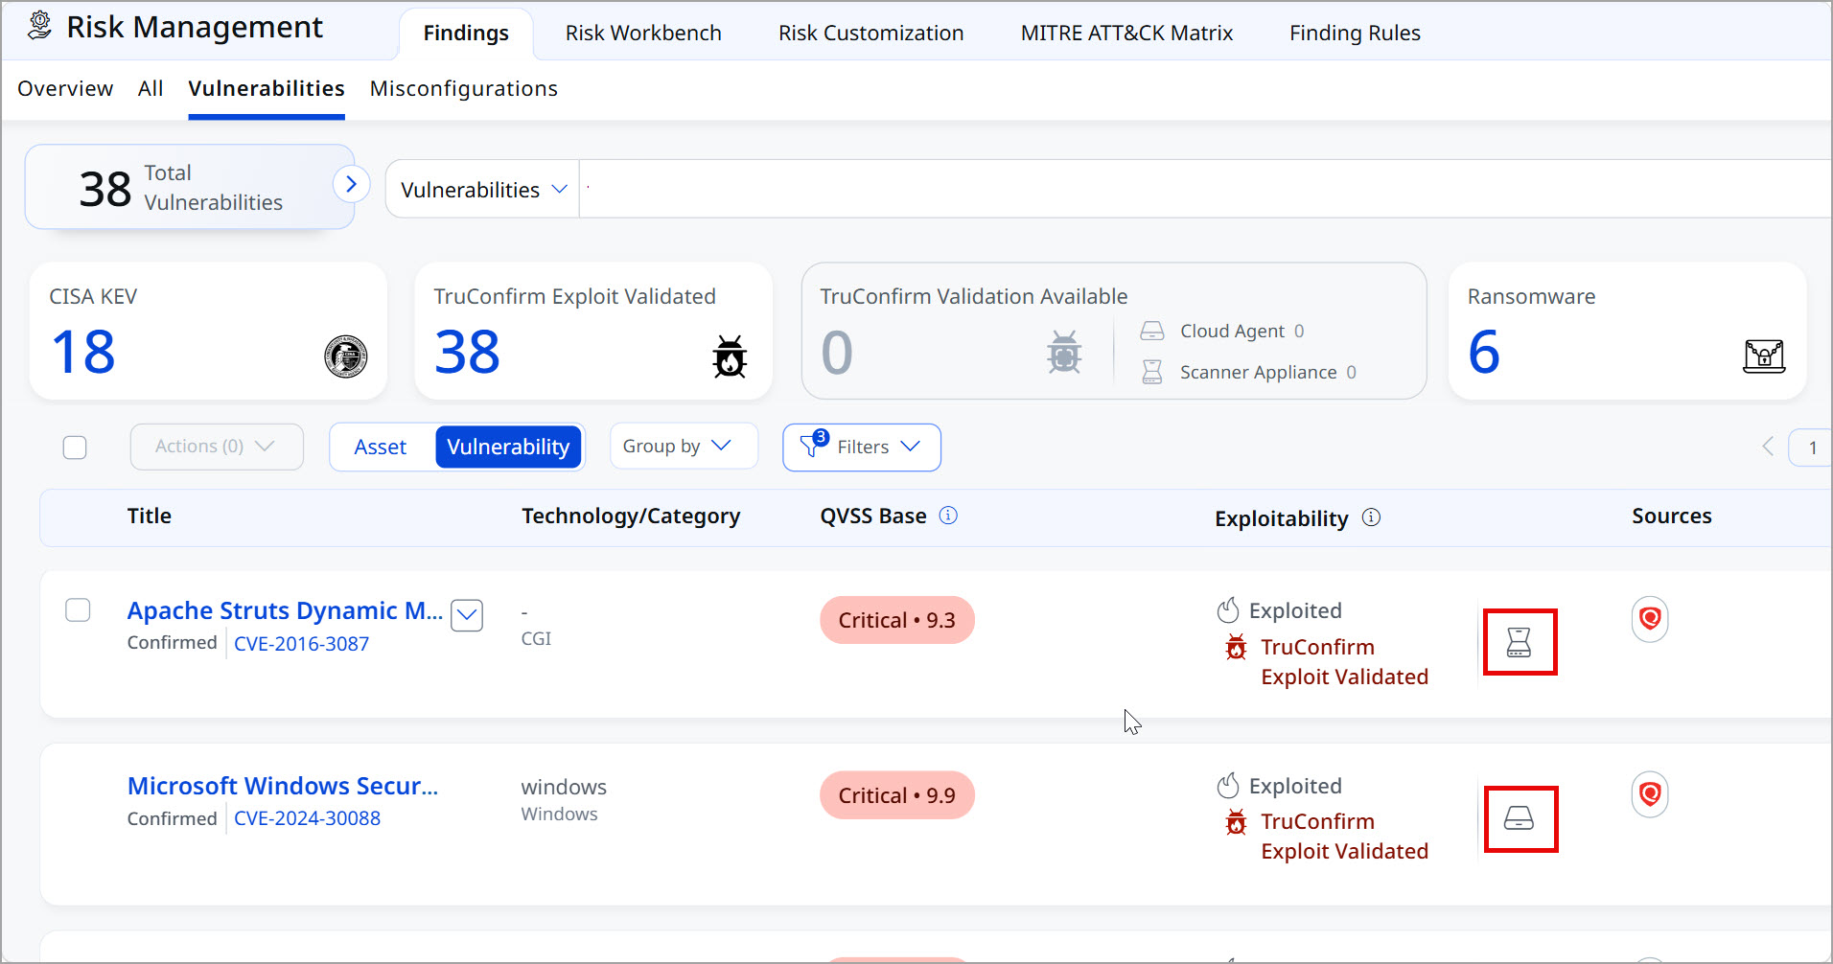
Task: Switch view to Asset
Action: (x=381, y=448)
